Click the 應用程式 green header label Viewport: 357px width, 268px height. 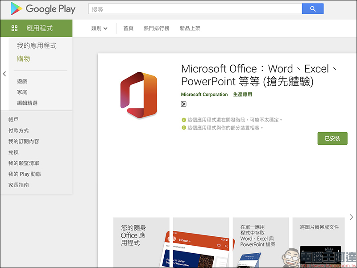pyautogui.click(x=40, y=28)
